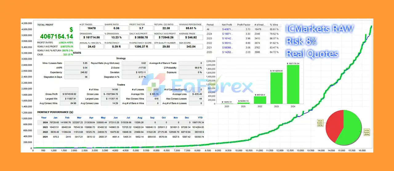394x171 pixels.
Task: Click the Drawdown value $ 181714.56
Action: [91, 37]
